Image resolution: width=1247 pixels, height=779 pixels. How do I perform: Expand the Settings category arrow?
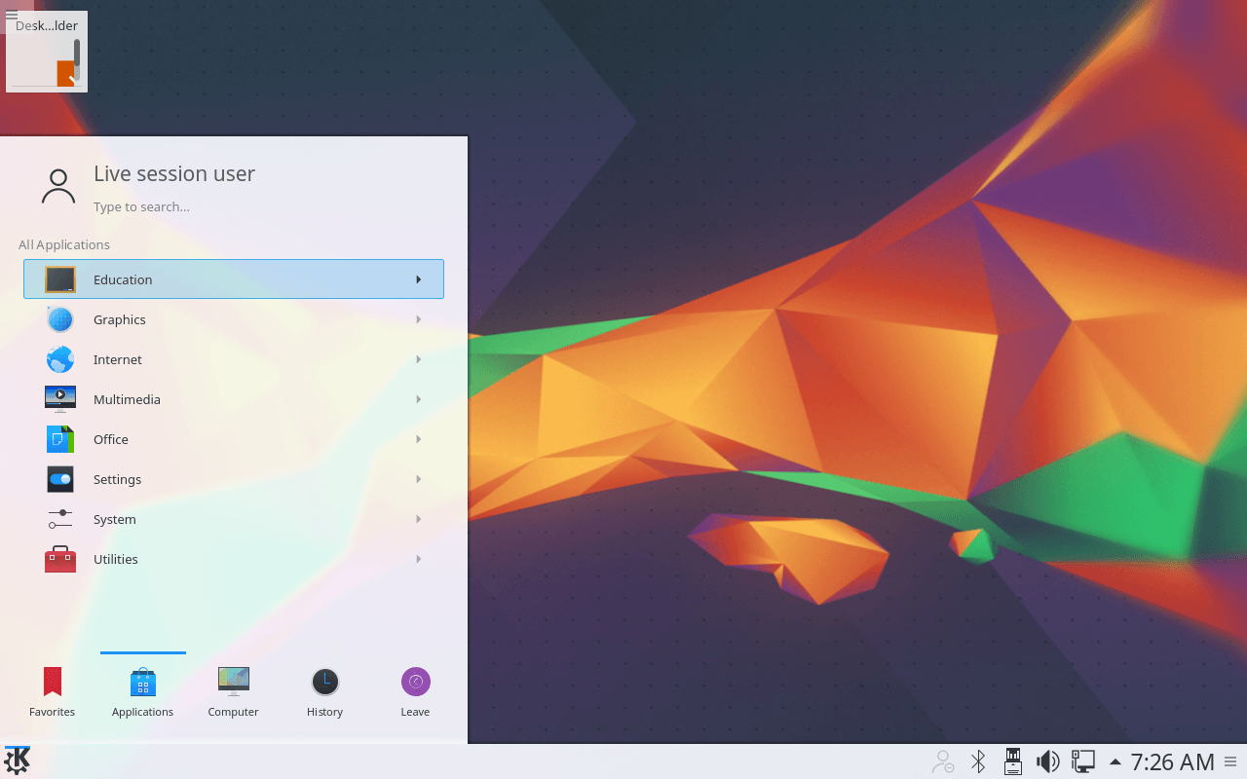pos(418,479)
